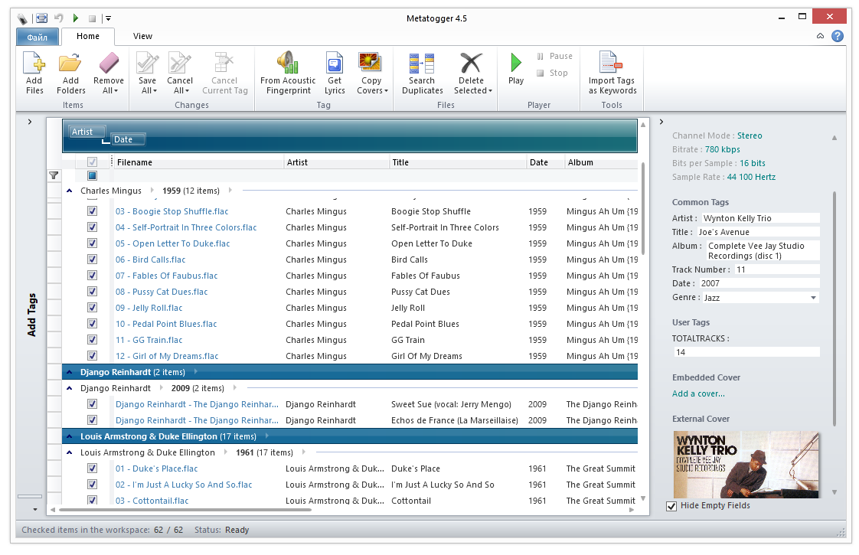Click the Add Files icon

(x=34, y=64)
